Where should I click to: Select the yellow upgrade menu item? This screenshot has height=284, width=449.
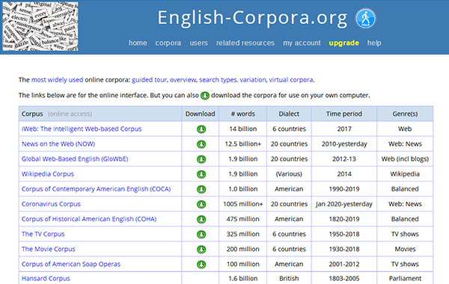point(344,43)
